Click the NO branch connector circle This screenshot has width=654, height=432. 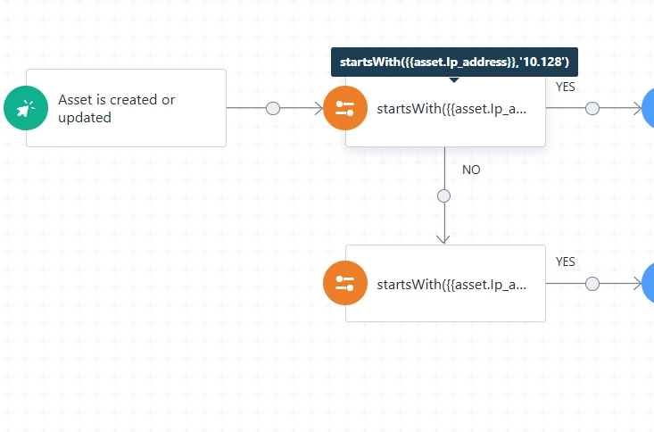click(443, 195)
